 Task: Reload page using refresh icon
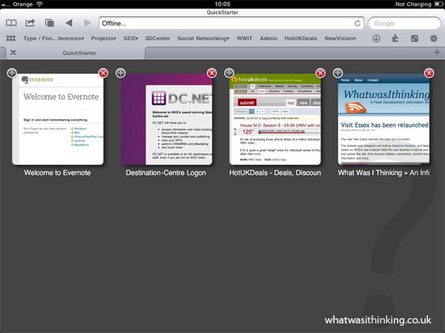[357, 23]
